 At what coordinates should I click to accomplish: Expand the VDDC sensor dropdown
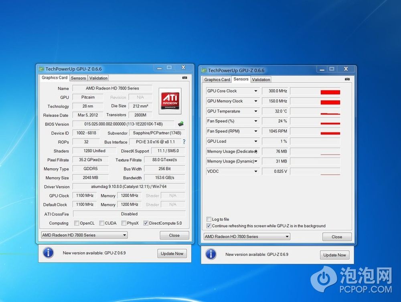pos(255,171)
